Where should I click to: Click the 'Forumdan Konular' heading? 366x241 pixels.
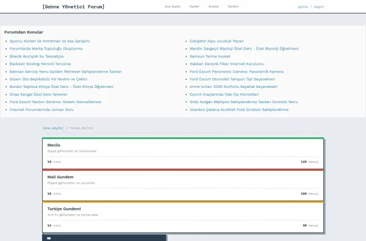(x=24, y=32)
